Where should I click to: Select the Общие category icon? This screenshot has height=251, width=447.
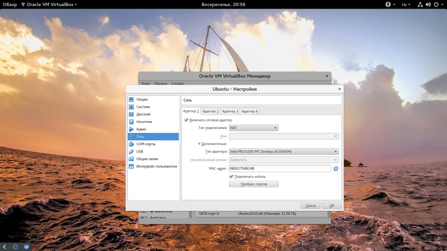tap(131, 99)
